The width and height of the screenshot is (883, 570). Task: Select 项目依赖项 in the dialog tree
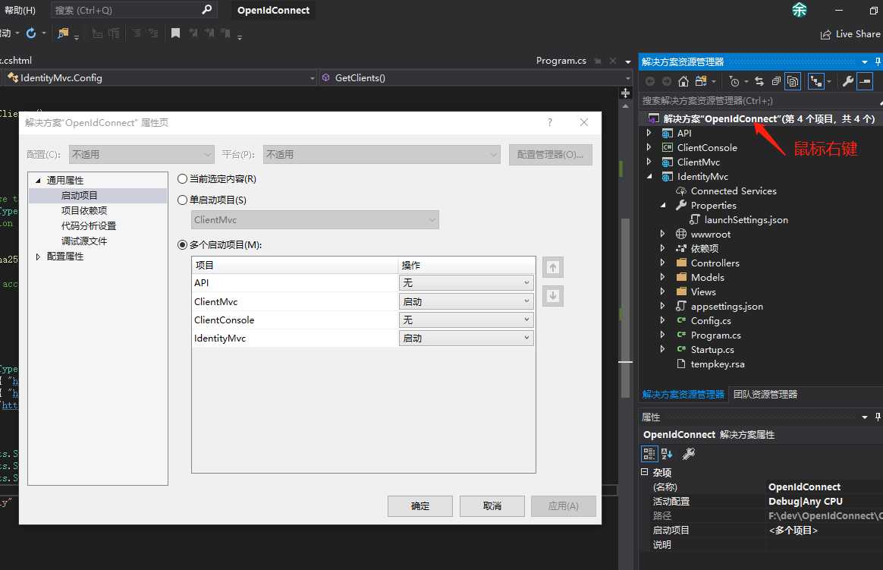(84, 211)
